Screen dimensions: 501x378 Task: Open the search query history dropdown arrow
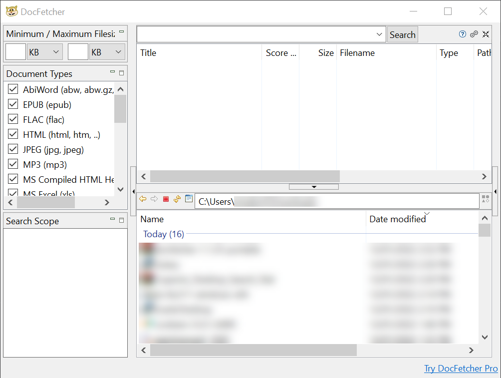[380, 34]
